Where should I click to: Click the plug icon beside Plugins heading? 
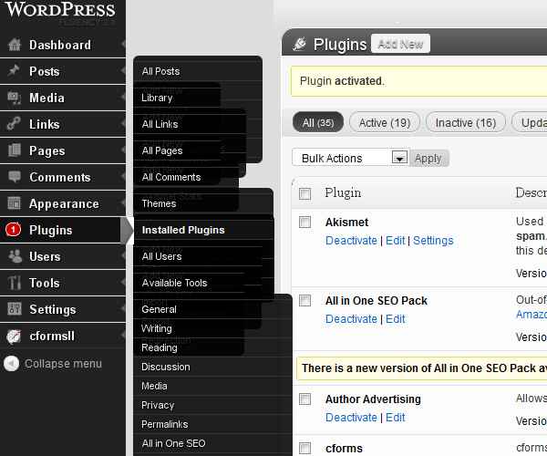coord(299,45)
